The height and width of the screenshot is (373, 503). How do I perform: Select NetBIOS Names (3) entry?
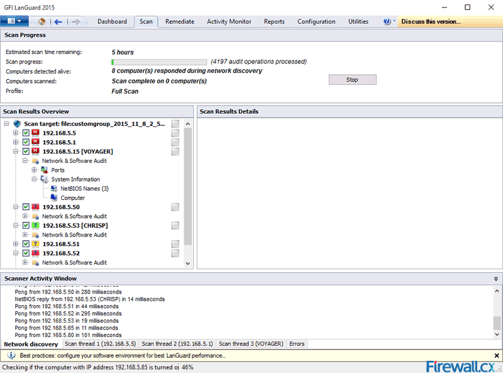[x=84, y=189]
